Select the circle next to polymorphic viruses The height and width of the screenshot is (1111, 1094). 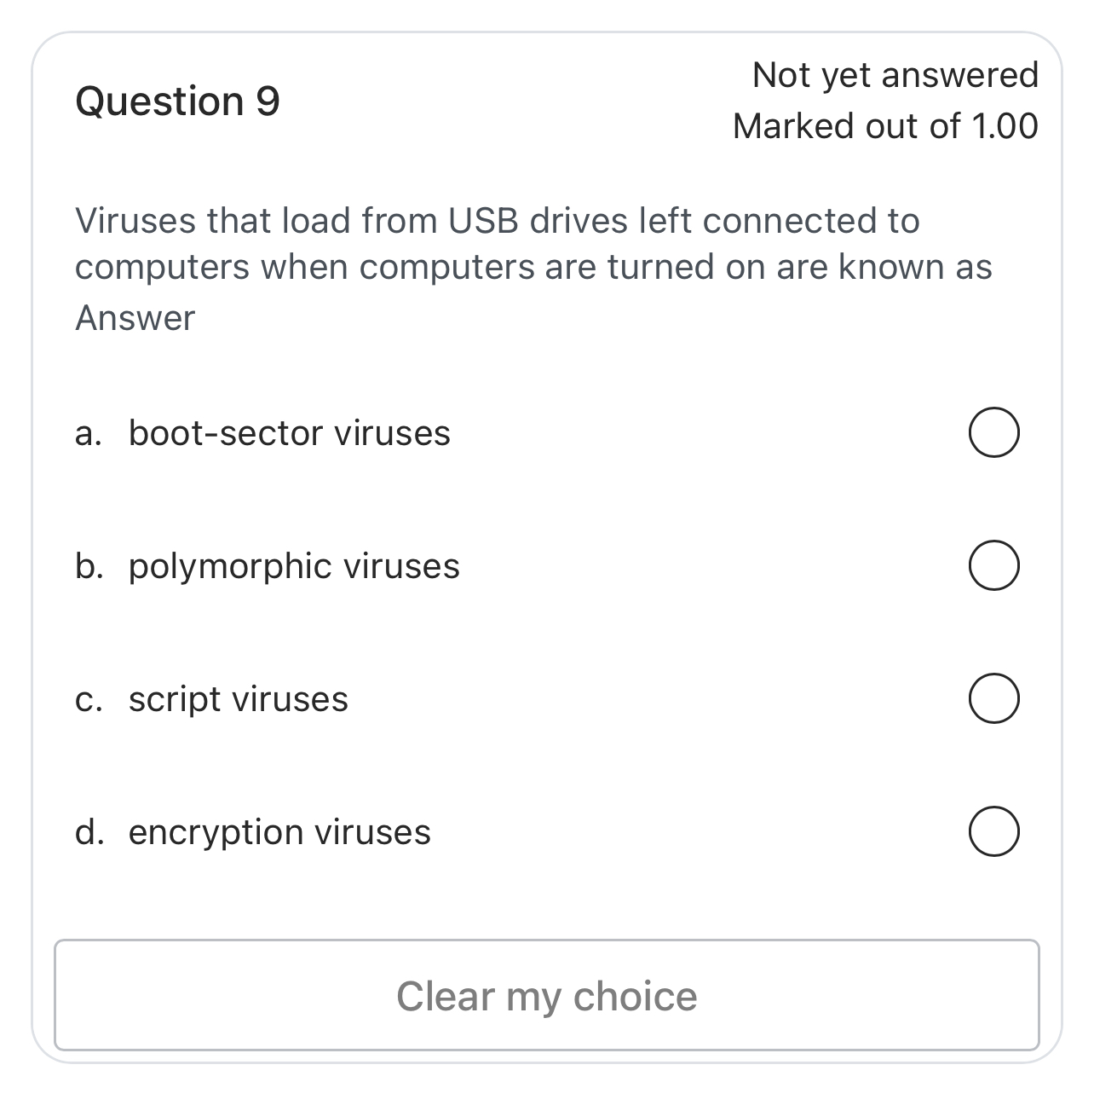point(993,564)
